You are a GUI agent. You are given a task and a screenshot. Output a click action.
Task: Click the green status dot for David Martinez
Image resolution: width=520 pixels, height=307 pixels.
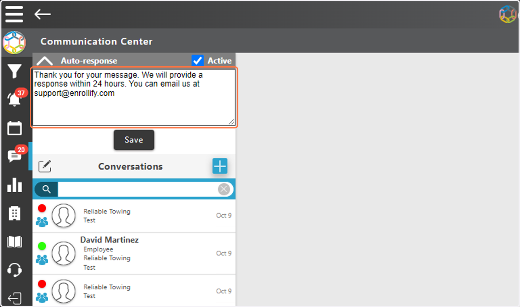[x=42, y=246]
